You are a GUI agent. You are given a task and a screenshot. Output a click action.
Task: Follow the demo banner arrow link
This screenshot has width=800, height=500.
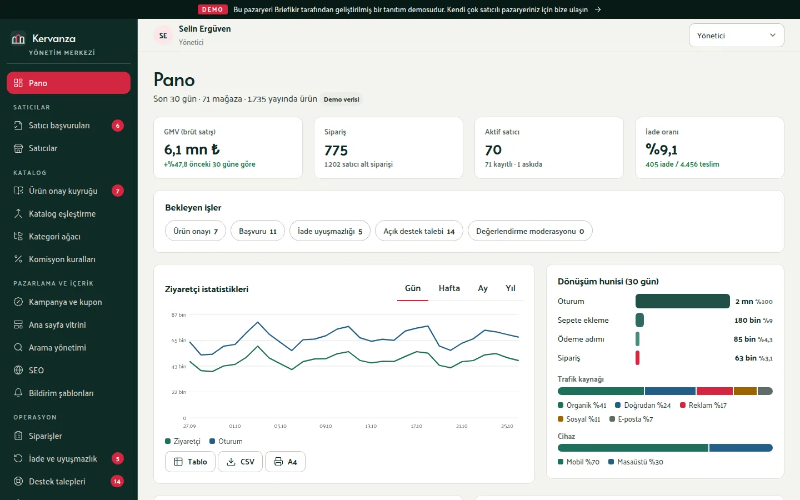[598, 9]
